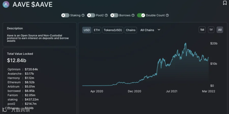Select the USD chart tab
The height and width of the screenshot is (114, 229).
[87, 30]
